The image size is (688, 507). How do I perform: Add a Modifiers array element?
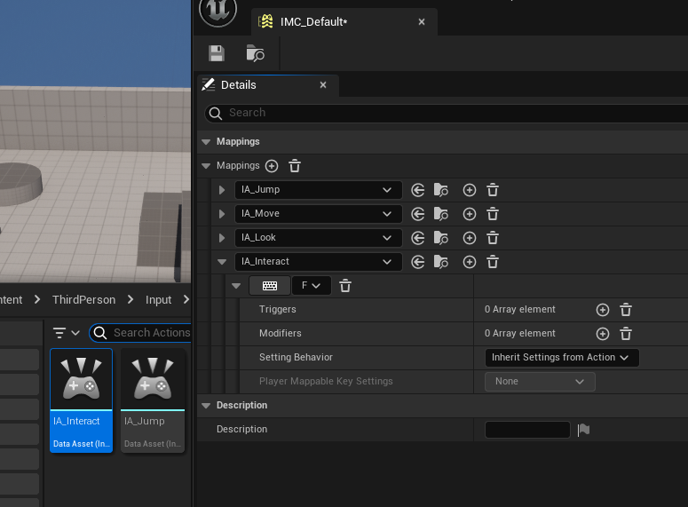tap(603, 334)
